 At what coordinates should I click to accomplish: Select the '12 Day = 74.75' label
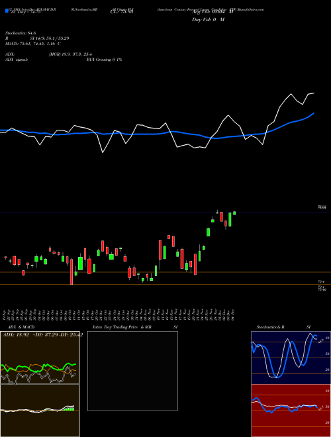click(x=24, y=12)
